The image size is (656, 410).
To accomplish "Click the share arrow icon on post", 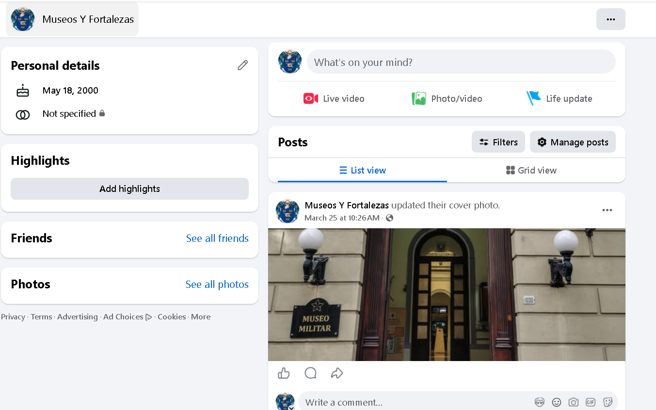I will (337, 373).
